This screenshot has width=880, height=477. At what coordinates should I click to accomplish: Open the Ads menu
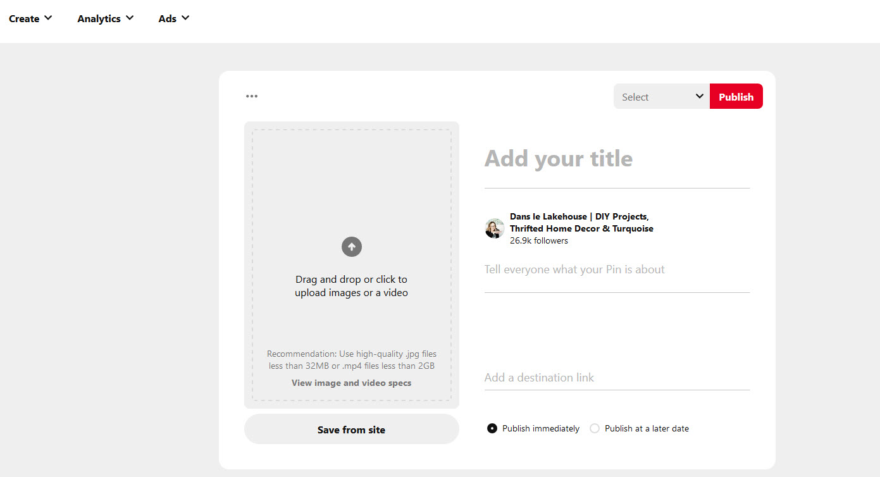click(173, 18)
